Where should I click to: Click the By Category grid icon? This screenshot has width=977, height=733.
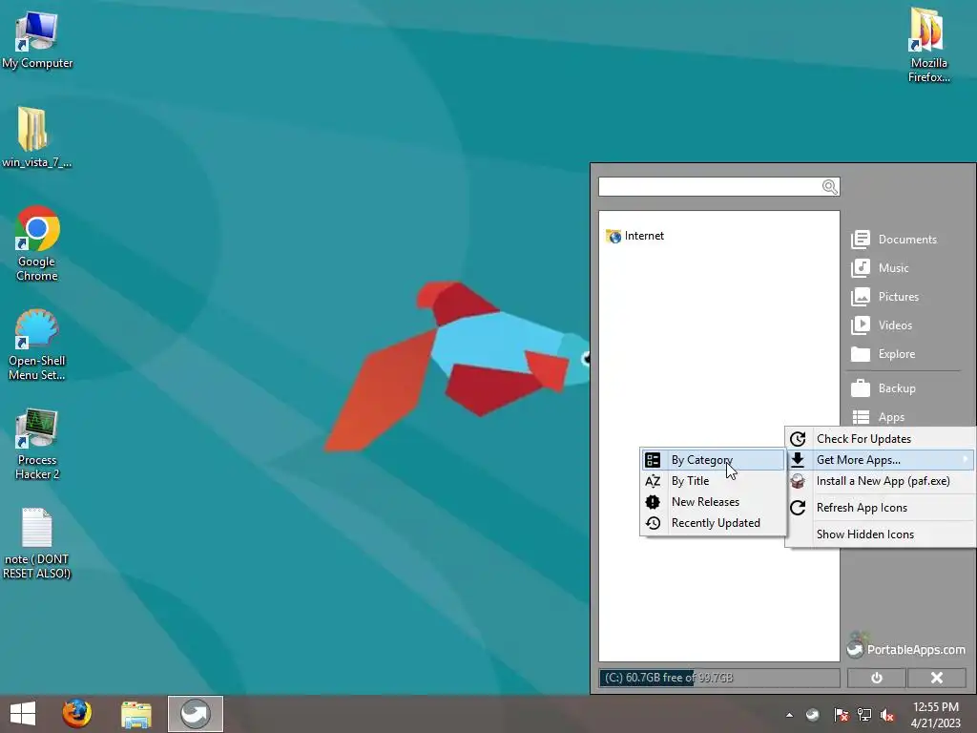point(653,460)
